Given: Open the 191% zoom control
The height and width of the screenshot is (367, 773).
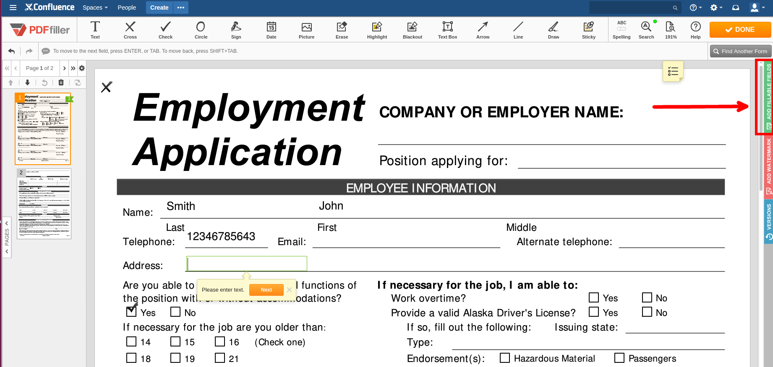Looking at the screenshot, I should [x=671, y=30].
